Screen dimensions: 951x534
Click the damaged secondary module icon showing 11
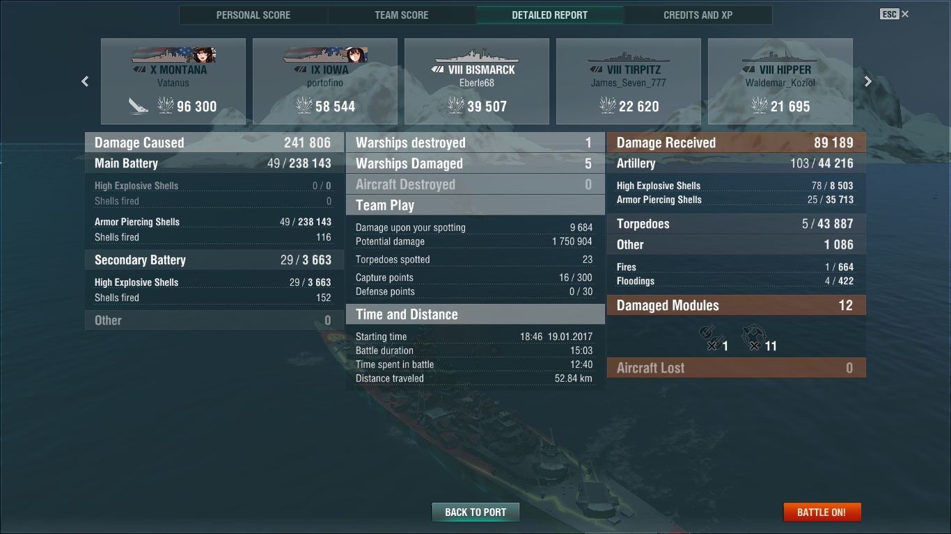(x=753, y=337)
